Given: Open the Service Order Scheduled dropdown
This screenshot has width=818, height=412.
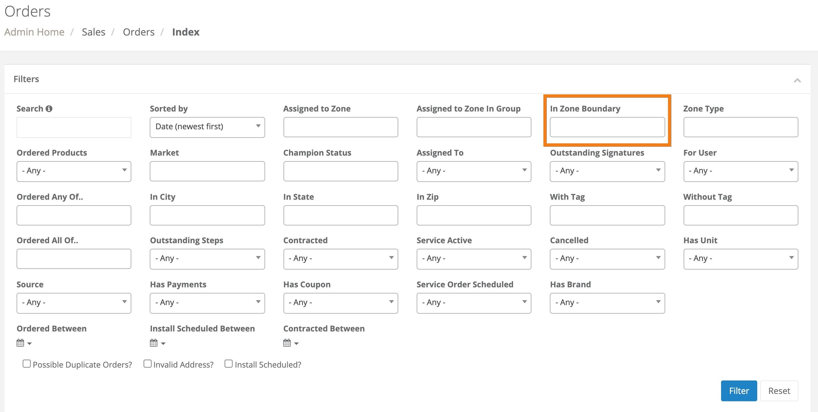Looking at the screenshot, I should (474, 303).
